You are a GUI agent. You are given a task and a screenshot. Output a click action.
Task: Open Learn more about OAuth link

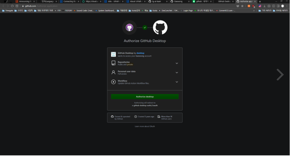point(145,126)
